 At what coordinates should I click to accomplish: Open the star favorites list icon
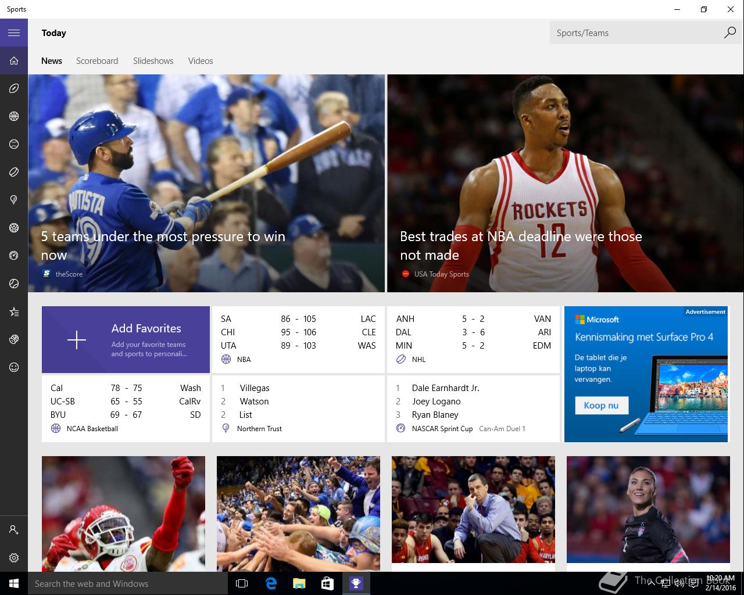click(14, 312)
